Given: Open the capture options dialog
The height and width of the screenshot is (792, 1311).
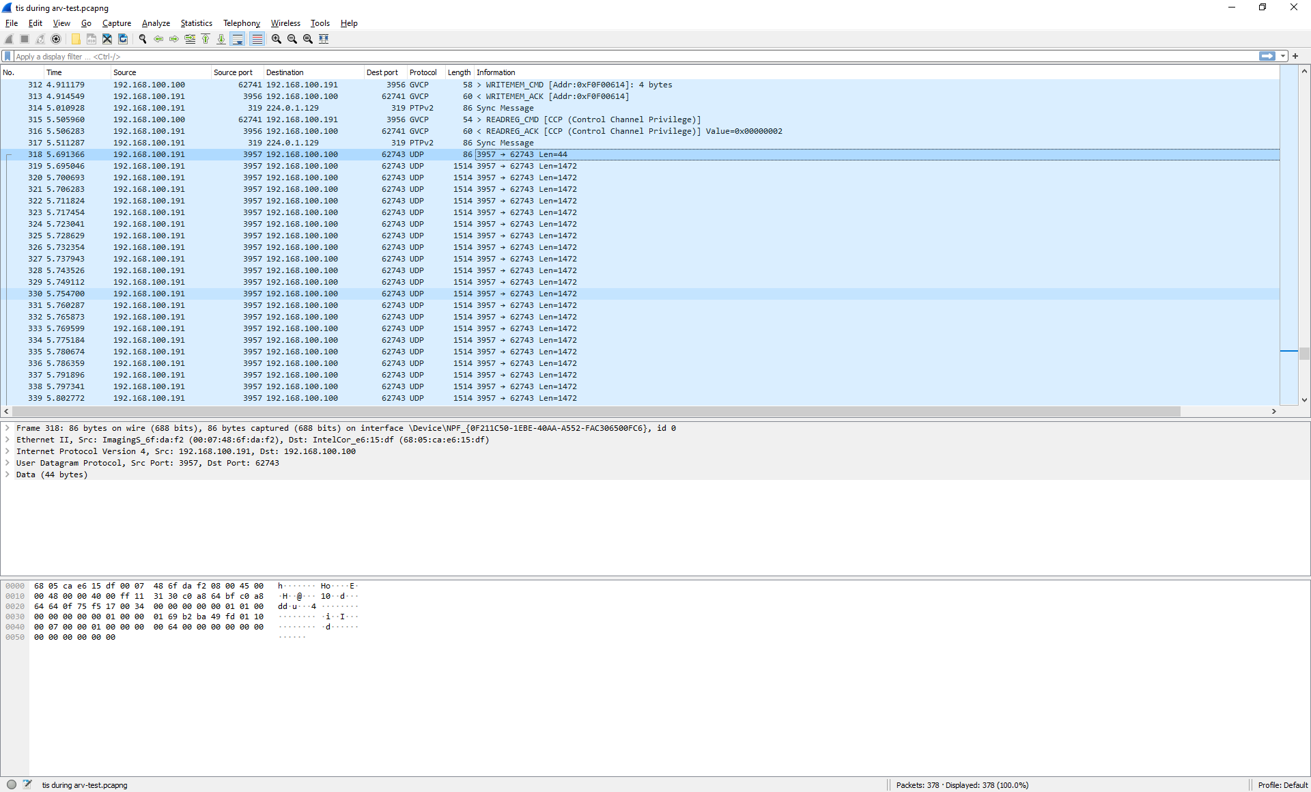Looking at the screenshot, I should point(57,39).
